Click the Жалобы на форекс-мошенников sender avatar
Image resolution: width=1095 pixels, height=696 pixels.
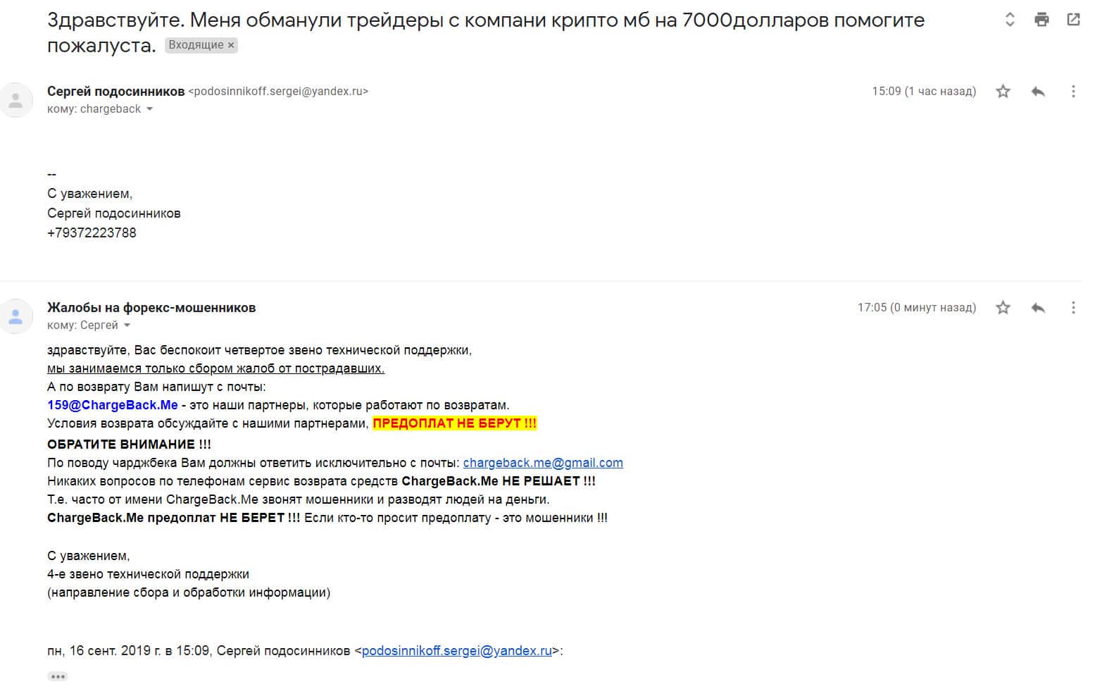pyautogui.click(x=15, y=316)
